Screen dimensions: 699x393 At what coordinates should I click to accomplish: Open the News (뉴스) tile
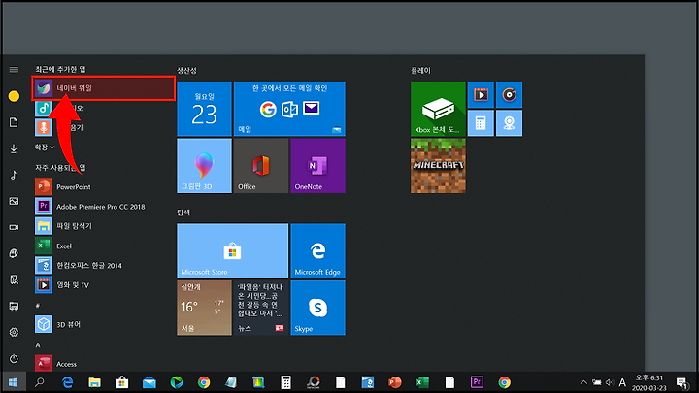pyautogui.click(x=261, y=308)
